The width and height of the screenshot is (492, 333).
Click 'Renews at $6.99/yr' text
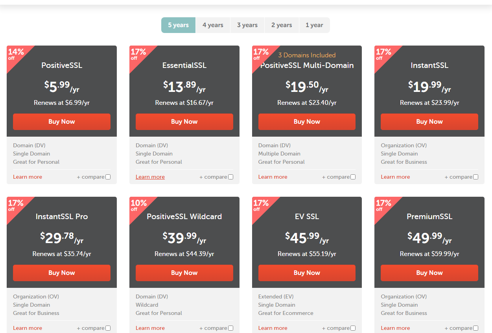(x=62, y=103)
